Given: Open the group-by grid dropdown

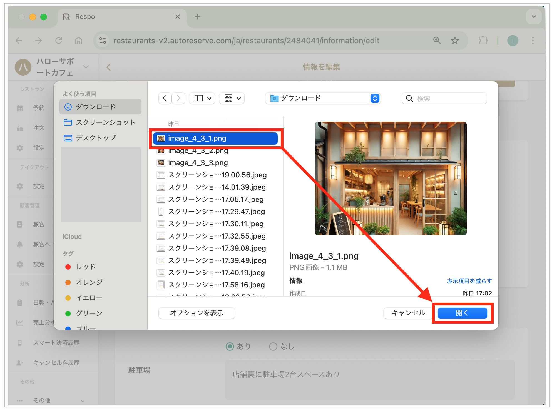Looking at the screenshot, I should (232, 98).
